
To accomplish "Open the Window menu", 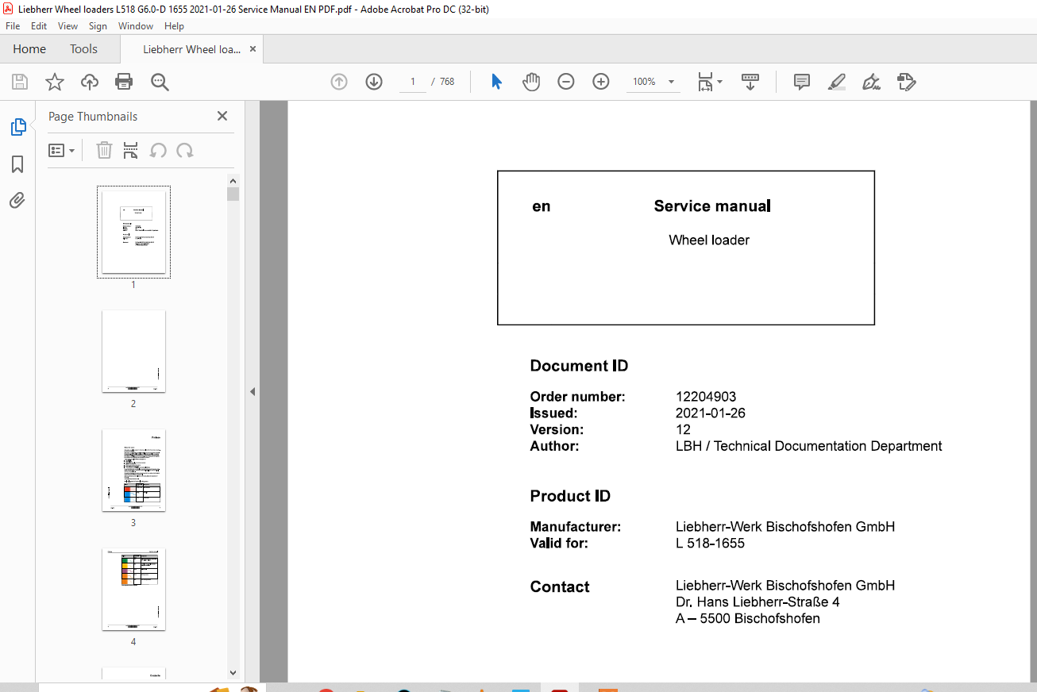I will [136, 26].
